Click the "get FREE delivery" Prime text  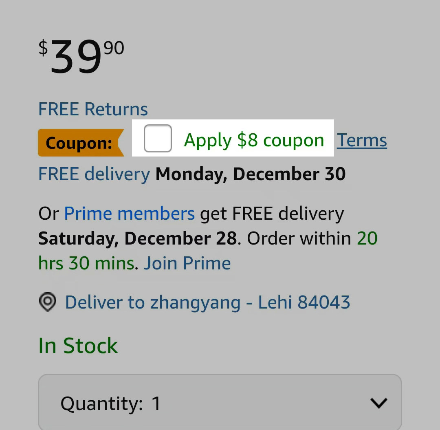click(272, 214)
